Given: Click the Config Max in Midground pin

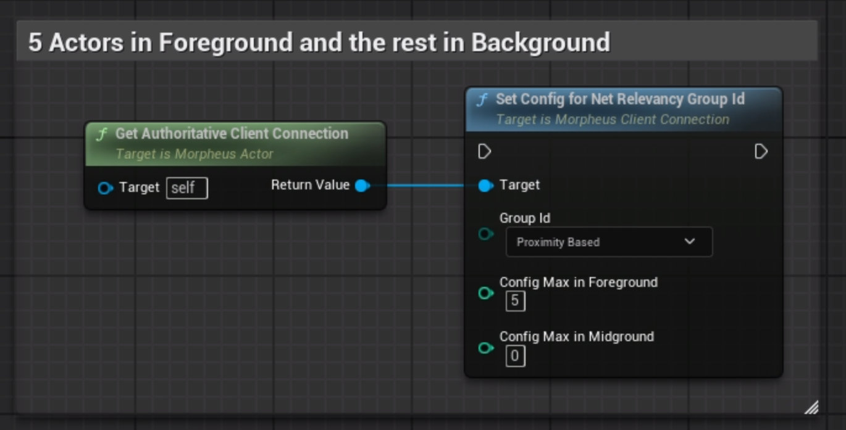Looking at the screenshot, I should pos(486,348).
